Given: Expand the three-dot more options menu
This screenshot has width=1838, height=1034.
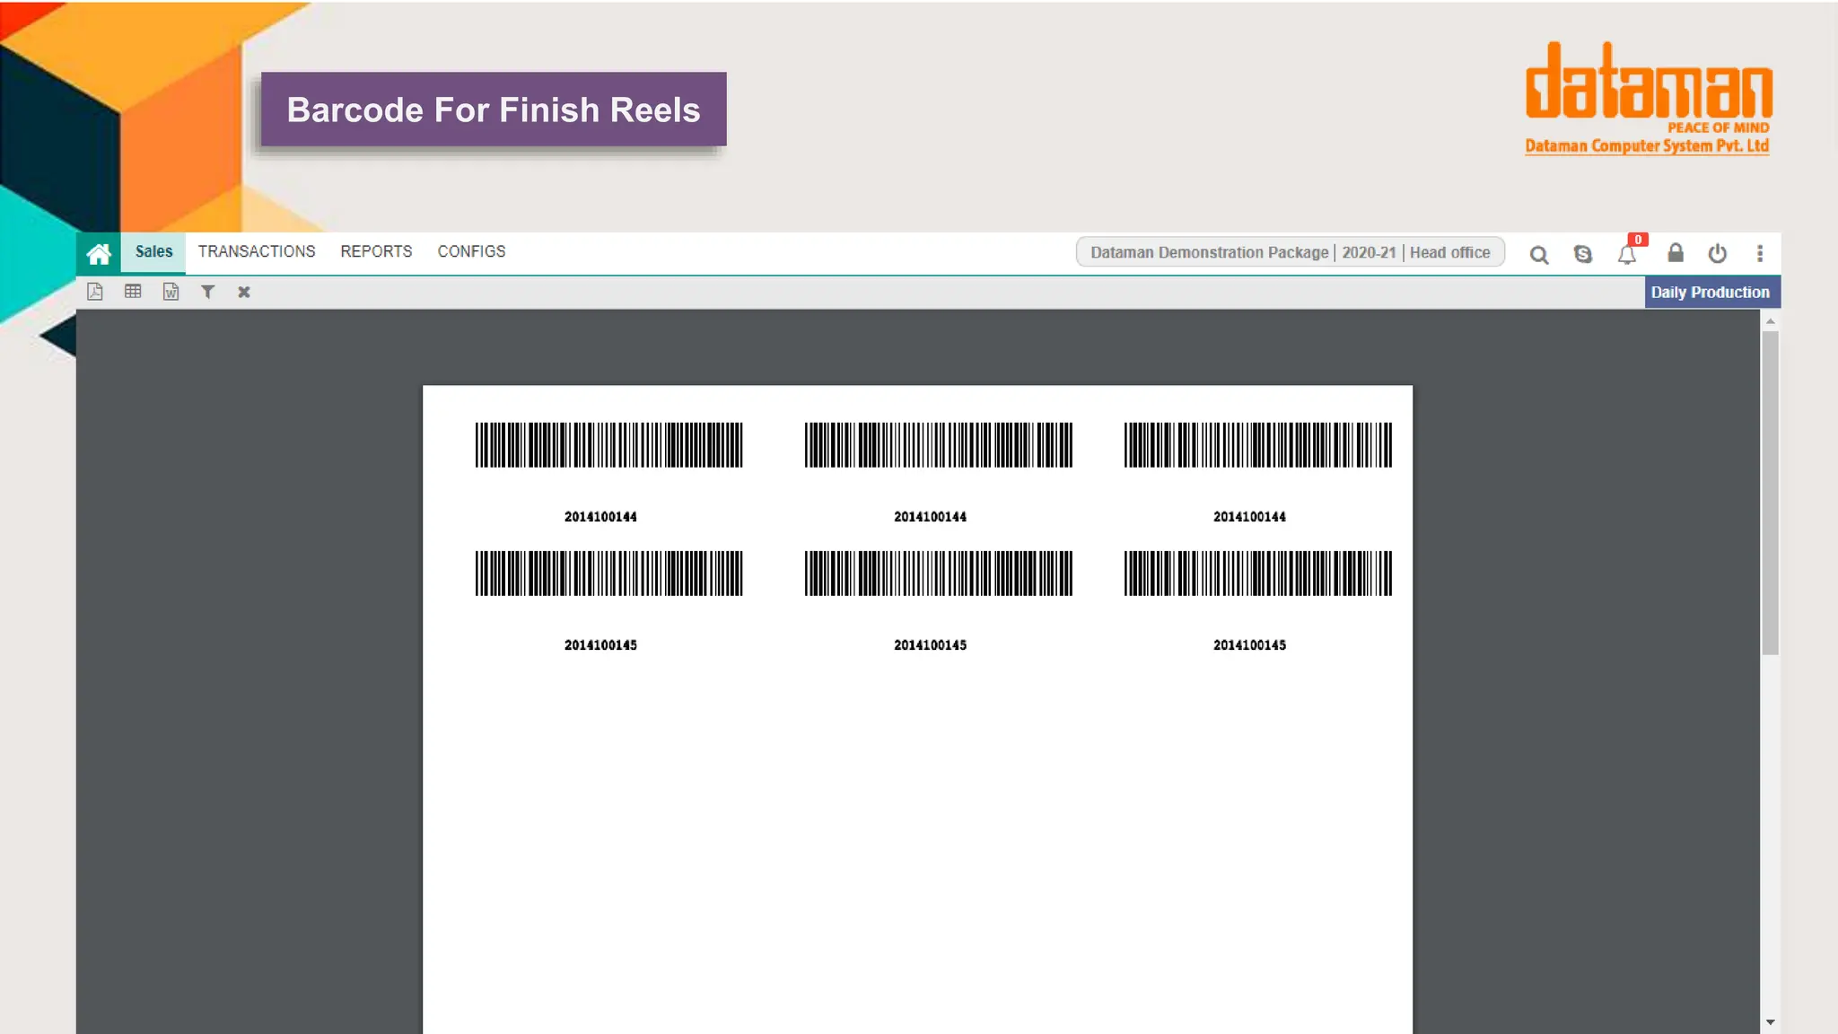Looking at the screenshot, I should click(1760, 254).
